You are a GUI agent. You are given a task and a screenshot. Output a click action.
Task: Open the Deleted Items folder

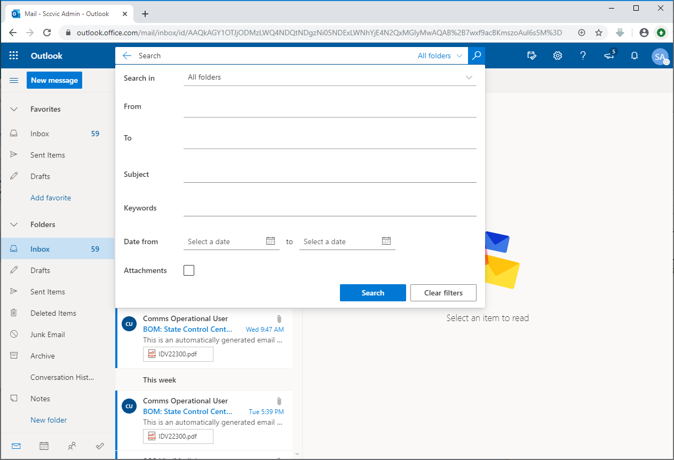click(x=53, y=313)
